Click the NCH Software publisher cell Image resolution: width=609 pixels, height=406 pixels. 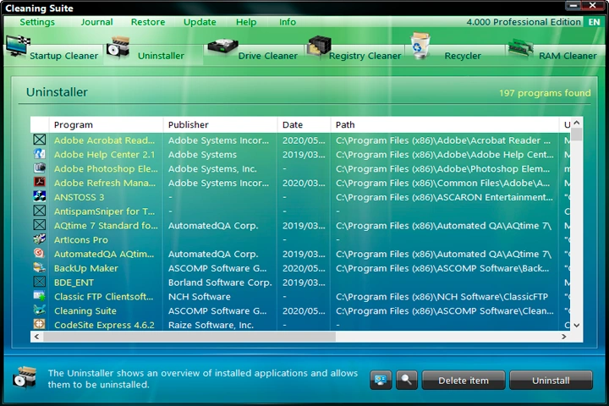coord(200,296)
